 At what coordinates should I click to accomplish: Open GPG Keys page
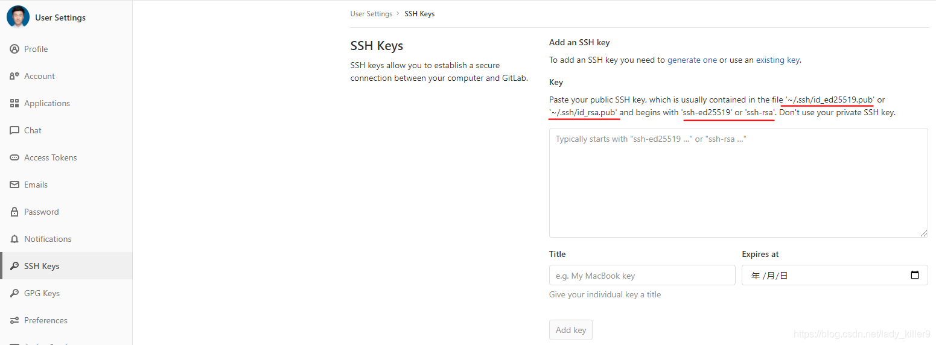tap(66, 293)
